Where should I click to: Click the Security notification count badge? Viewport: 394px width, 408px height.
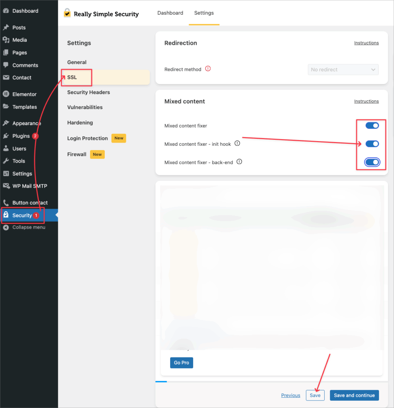36,216
